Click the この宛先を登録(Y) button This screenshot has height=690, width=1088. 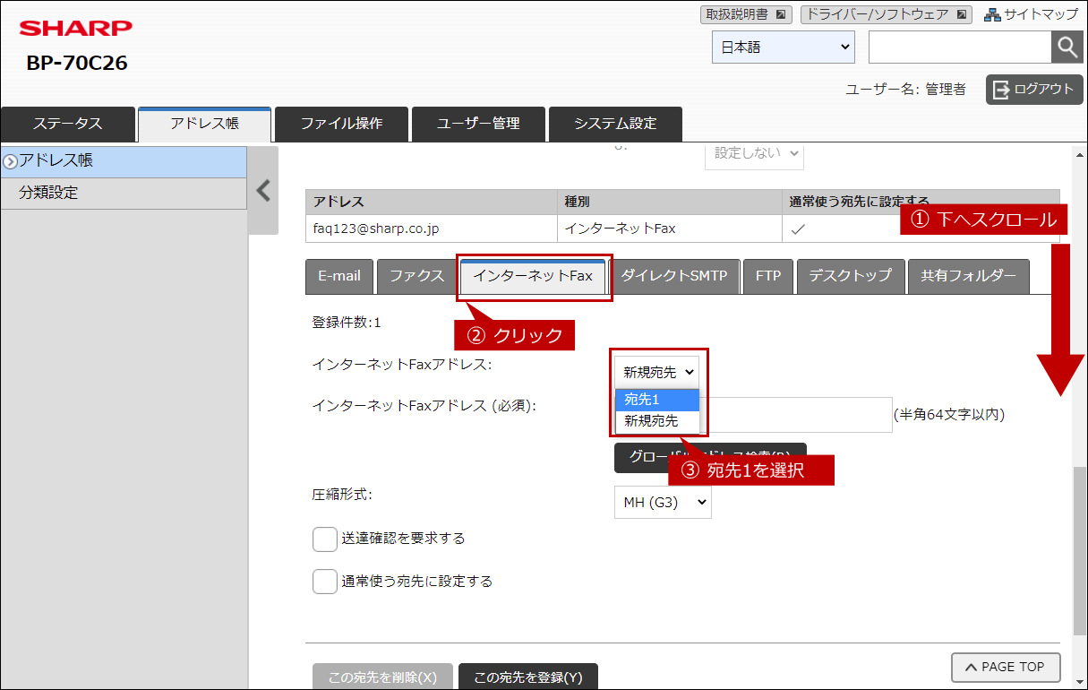pos(528,677)
